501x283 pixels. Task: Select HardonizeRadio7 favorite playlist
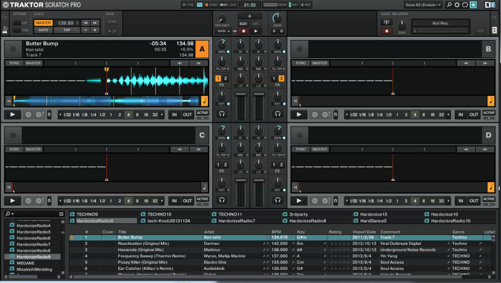(237, 221)
